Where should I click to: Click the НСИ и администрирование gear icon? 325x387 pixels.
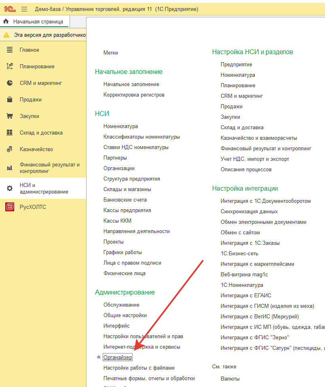(x=10, y=188)
